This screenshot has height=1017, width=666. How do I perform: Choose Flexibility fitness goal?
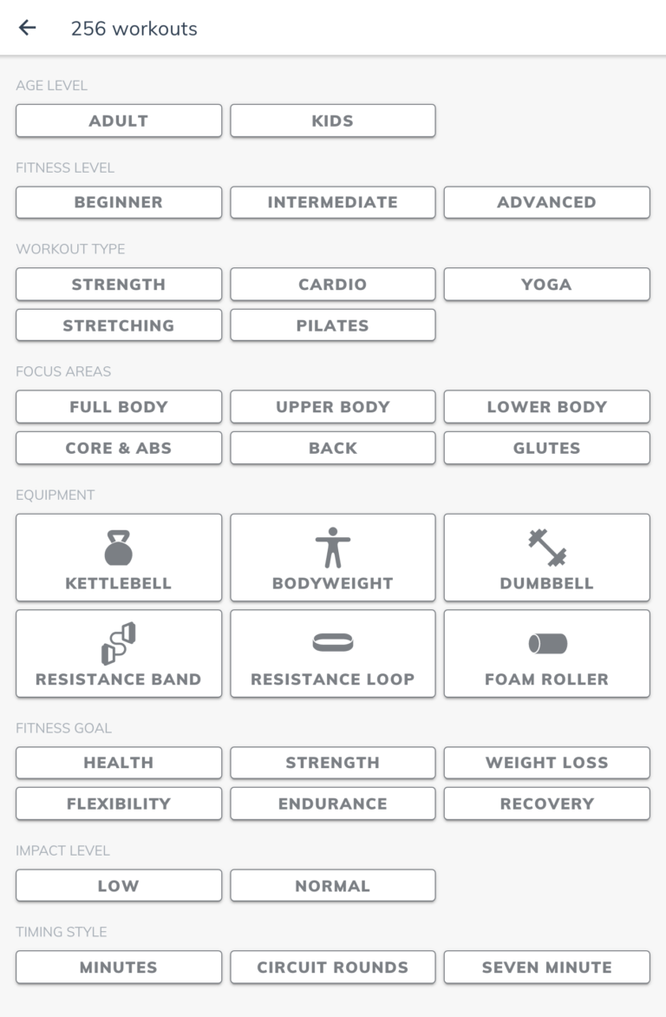coord(119,804)
